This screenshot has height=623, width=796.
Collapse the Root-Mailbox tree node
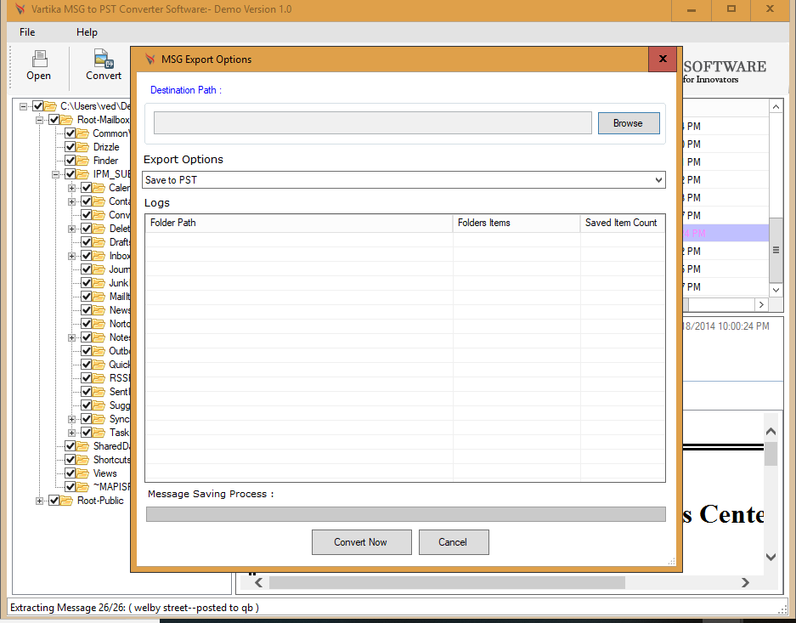click(x=40, y=121)
